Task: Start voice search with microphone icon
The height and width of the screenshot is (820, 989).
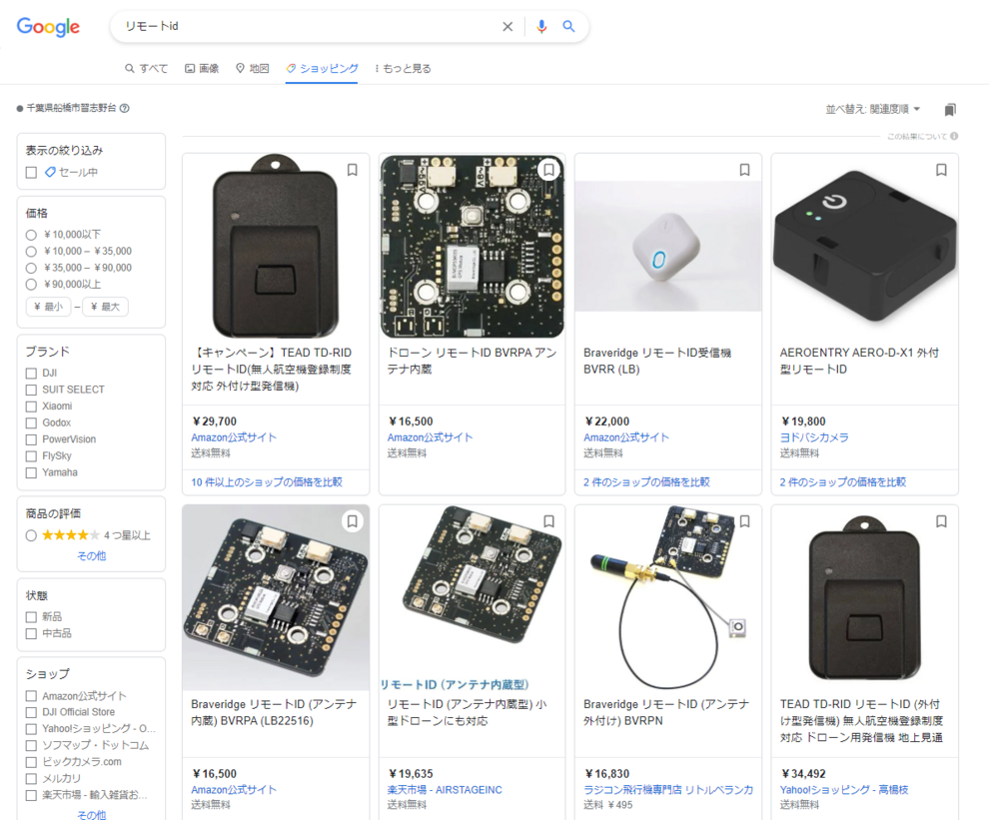Action: 541,27
